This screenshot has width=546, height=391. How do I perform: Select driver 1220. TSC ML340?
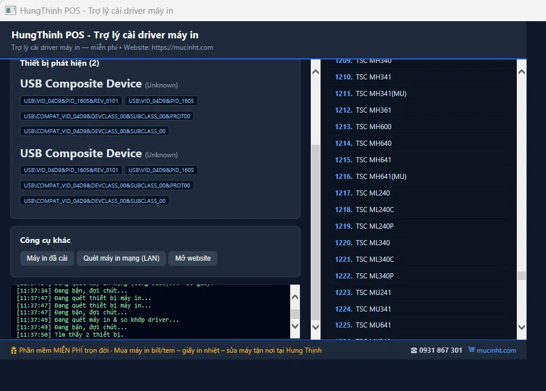(420, 243)
